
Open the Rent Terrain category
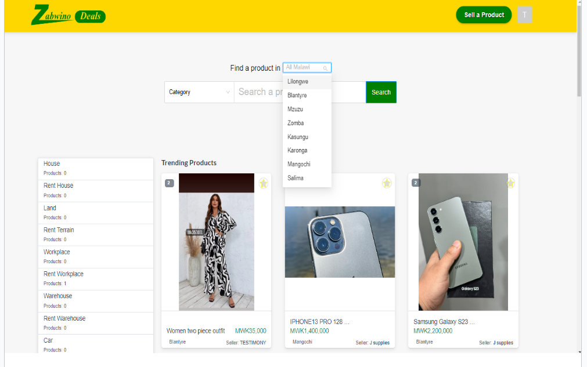pos(96,235)
